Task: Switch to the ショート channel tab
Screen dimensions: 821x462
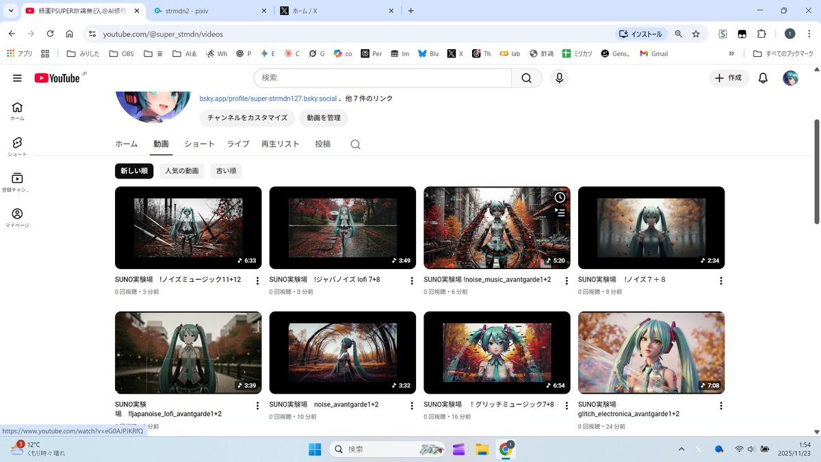Action: tap(199, 144)
